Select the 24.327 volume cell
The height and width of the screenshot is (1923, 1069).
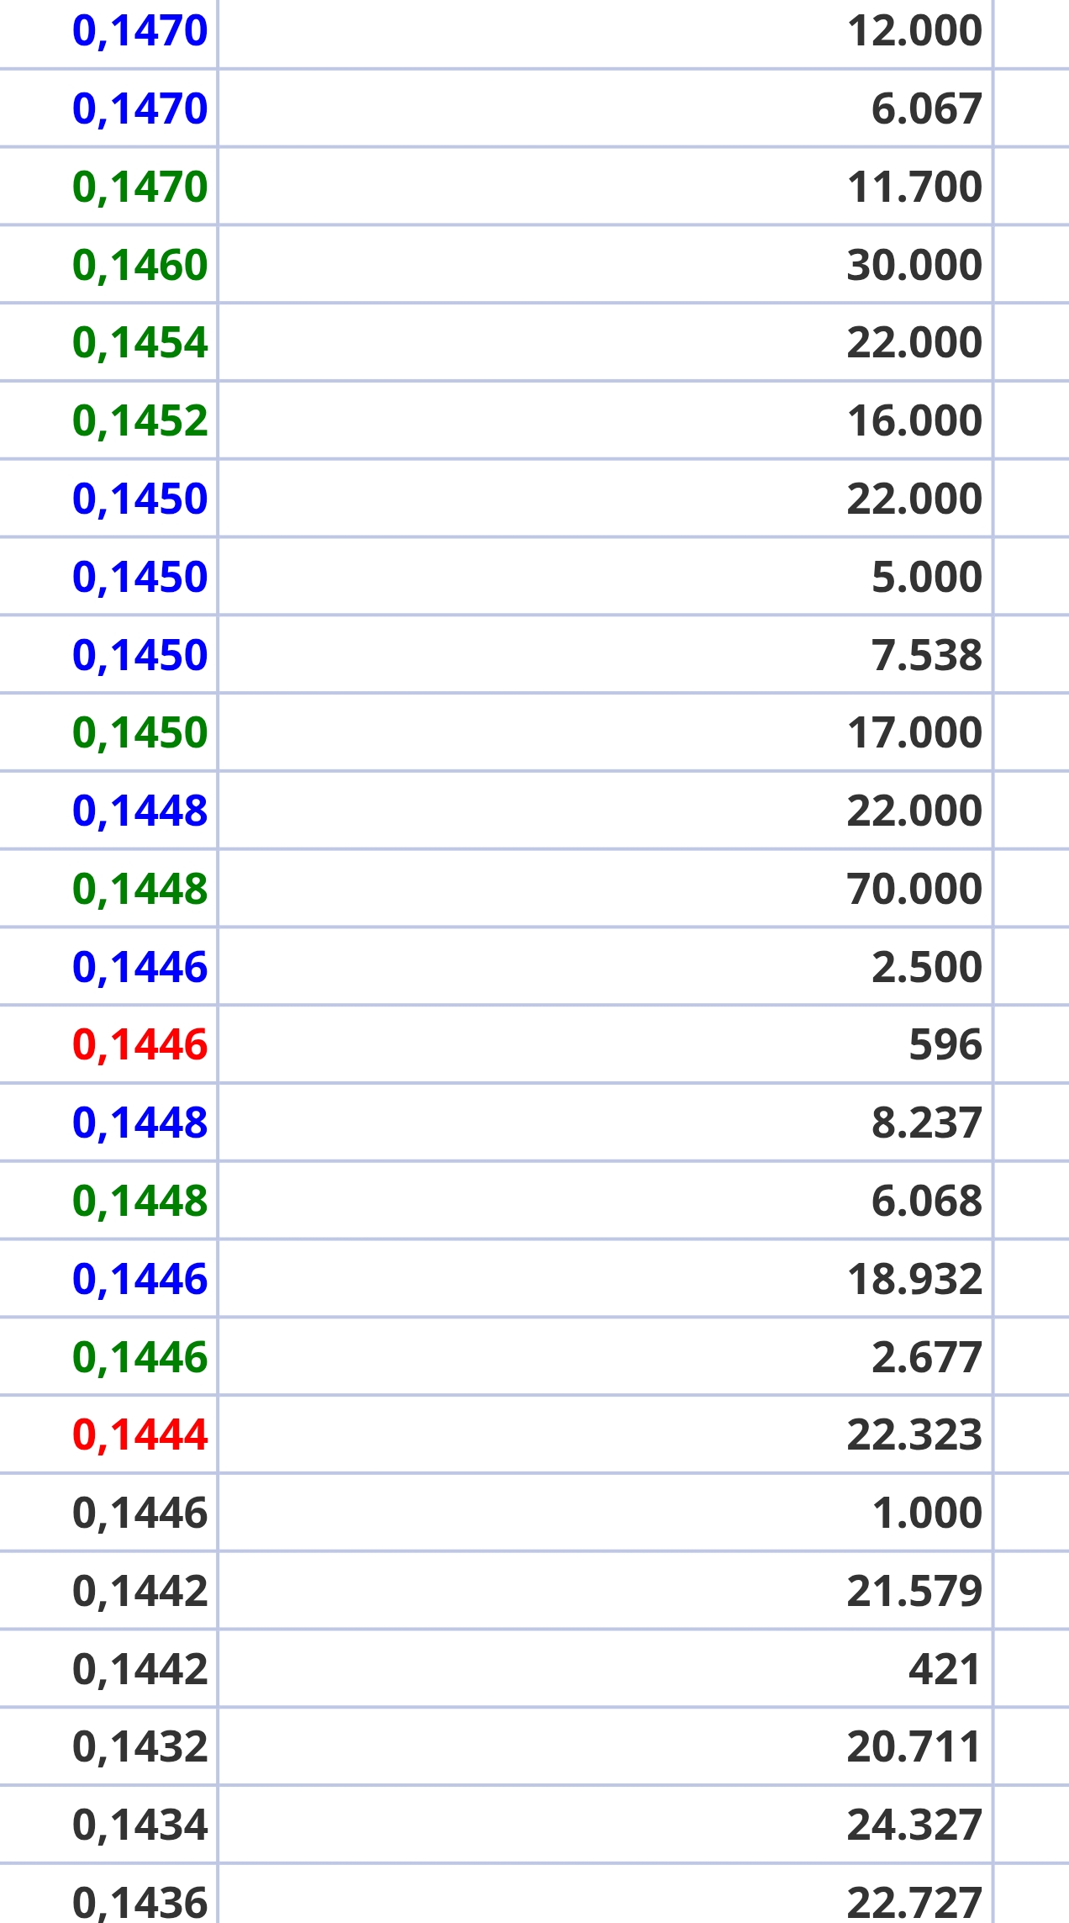[914, 1825]
